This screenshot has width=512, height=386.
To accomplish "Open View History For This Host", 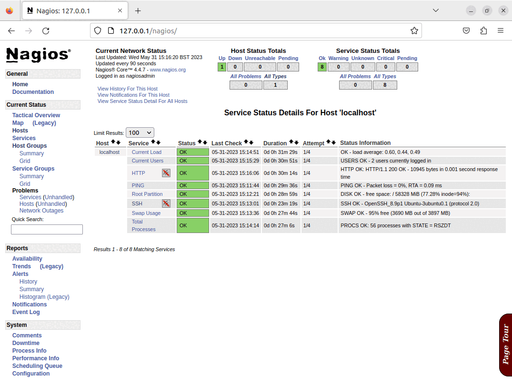I will pos(127,89).
